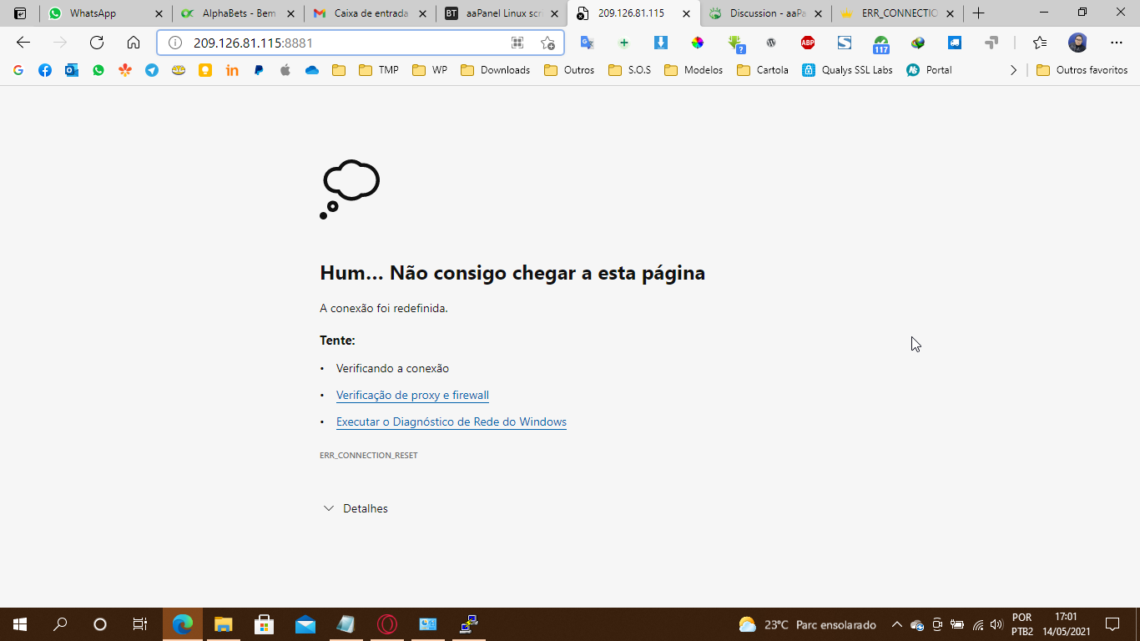
Task: Click the AdBlock Plus extension icon
Action: pos(807,43)
